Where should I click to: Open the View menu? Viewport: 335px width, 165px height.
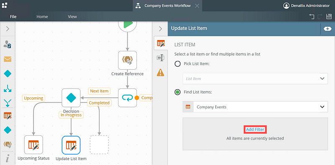click(72, 17)
